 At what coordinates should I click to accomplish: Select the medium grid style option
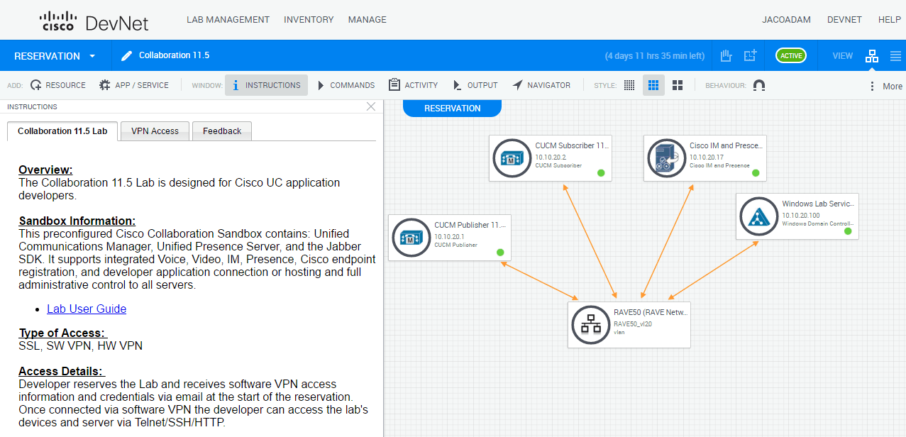[x=653, y=84]
